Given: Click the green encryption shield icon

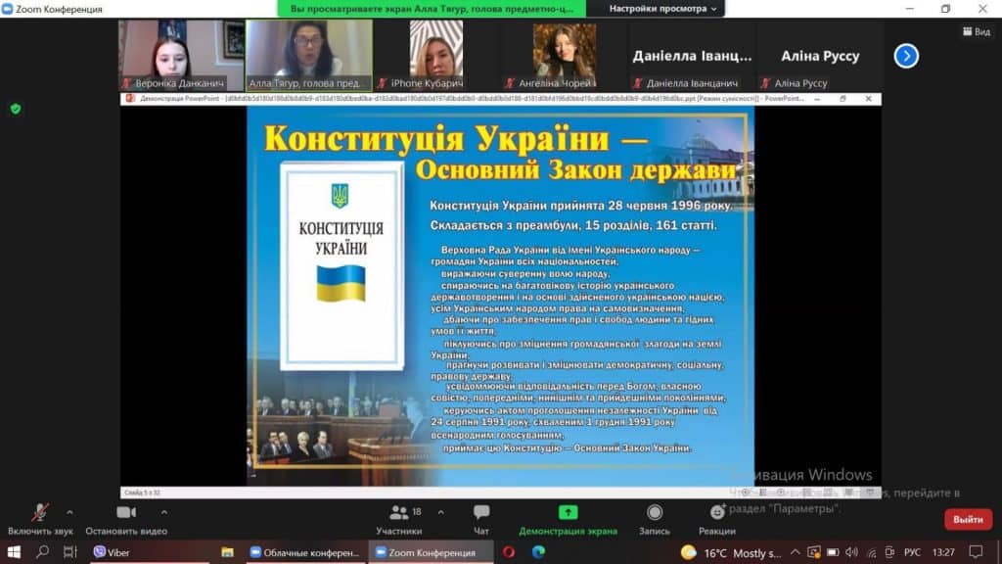Looking at the screenshot, I should (x=16, y=109).
